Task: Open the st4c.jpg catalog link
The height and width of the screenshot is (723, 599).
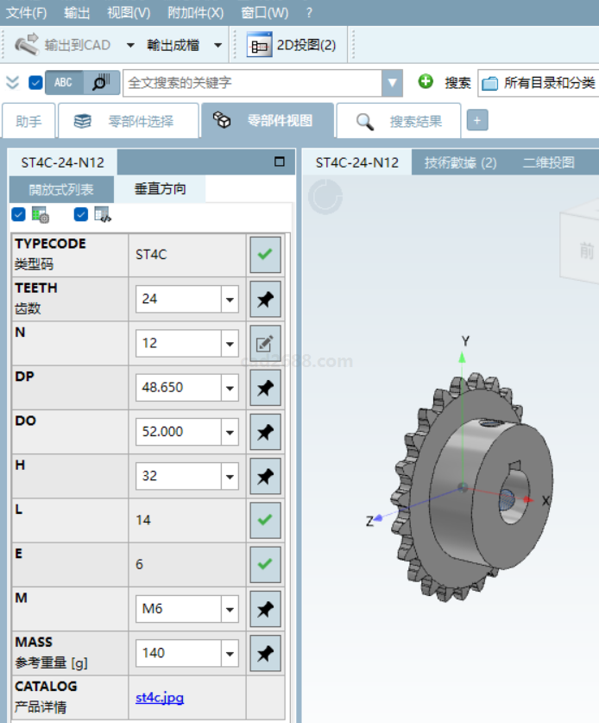Action: point(159,697)
